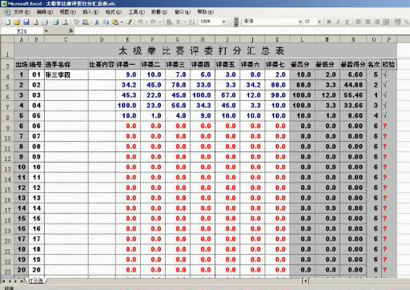Viewport: 410px width, 290px height.
Task: Click the Percent style icon
Action: pyautogui.click(x=407, y=22)
